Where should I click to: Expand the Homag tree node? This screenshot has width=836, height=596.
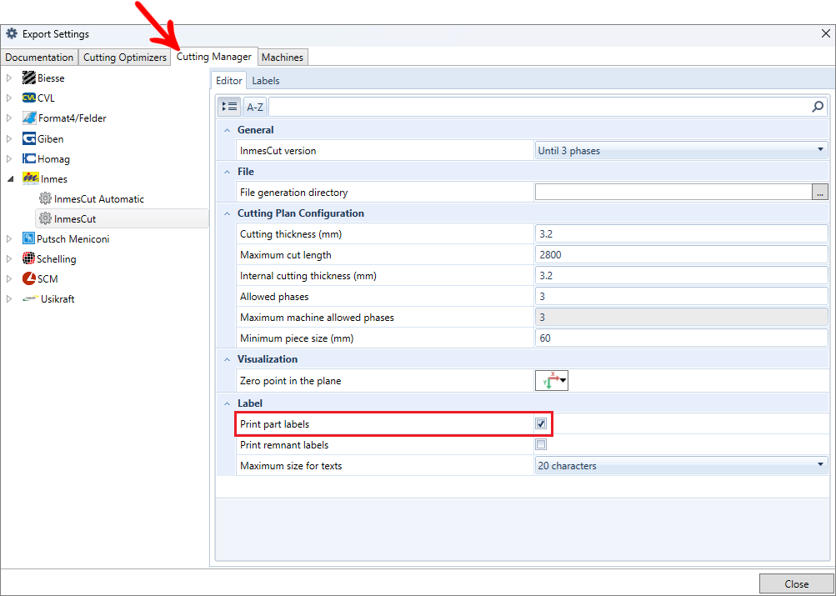[9, 159]
